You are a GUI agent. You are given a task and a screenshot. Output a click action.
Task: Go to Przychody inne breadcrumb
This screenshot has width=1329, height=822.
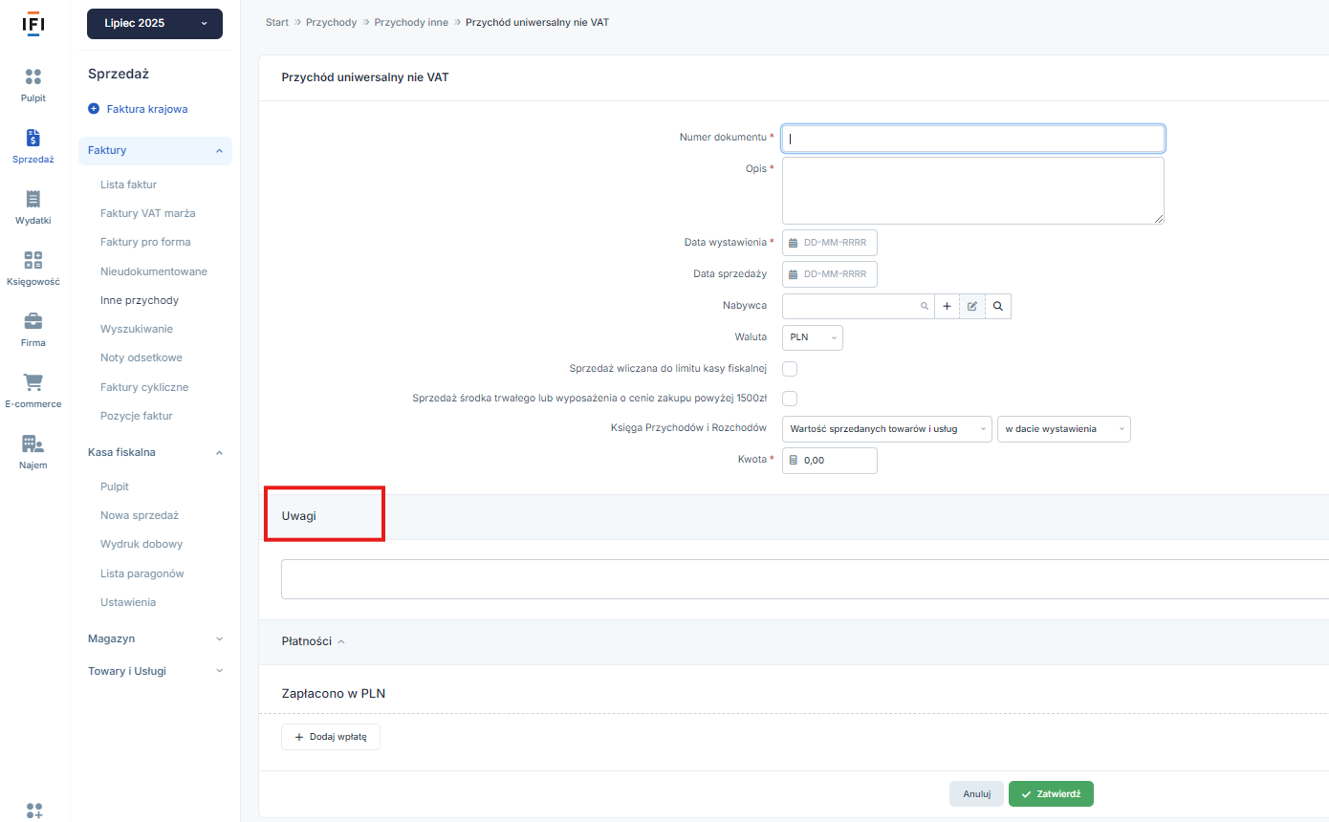pyautogui.click(x=411, y=22)
